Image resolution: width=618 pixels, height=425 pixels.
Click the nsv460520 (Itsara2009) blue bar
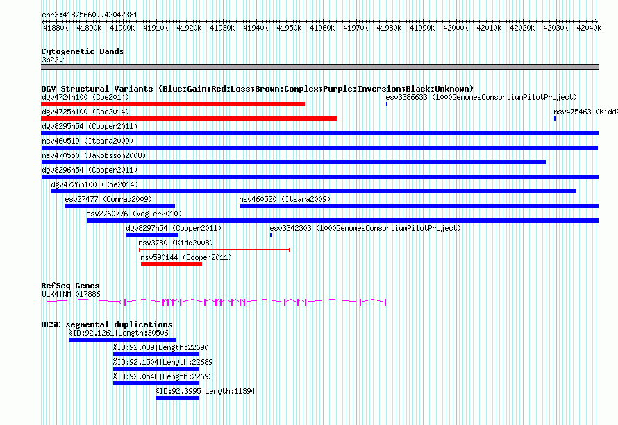[419, 206]
